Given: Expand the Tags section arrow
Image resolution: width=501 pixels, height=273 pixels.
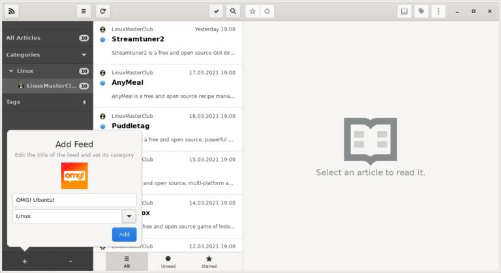Looking at the screenshot, I should coord(84,102).
